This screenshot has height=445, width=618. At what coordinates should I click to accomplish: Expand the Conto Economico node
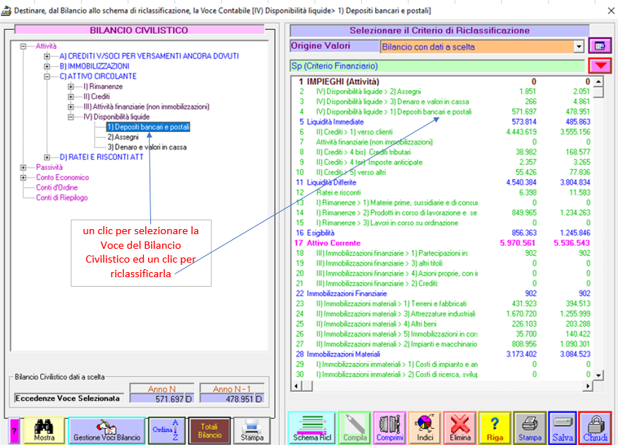tap(23, 177)
